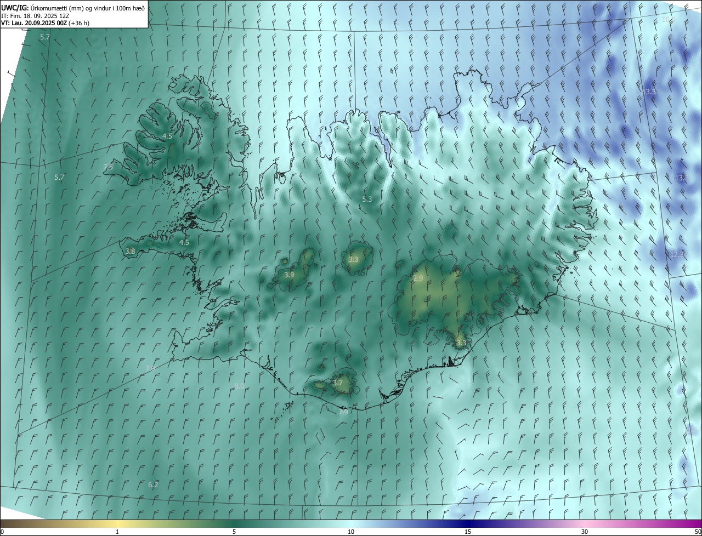Select the 13.3 value directly above the 12.3 label
Viewport: 702px width, 536px height.
[682, 178]
